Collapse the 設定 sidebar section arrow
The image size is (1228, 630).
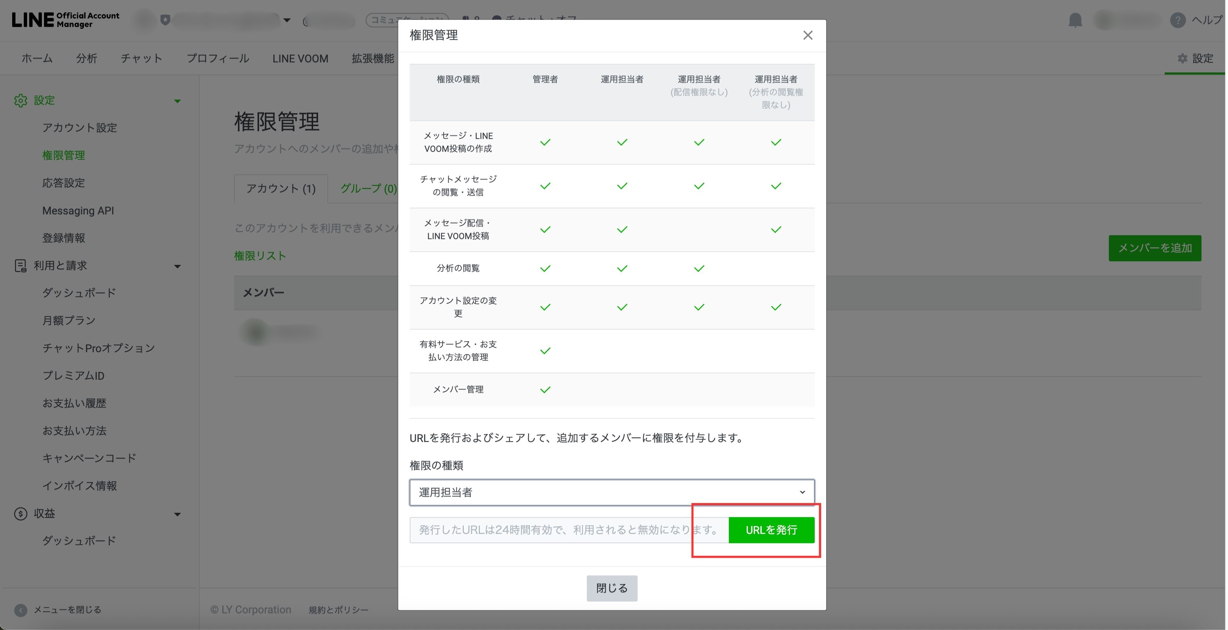(177, 101)
